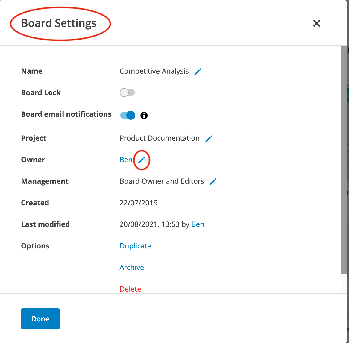
Task: Edit the board name Competitive Analysis pencil
Action: pos(198,72)
